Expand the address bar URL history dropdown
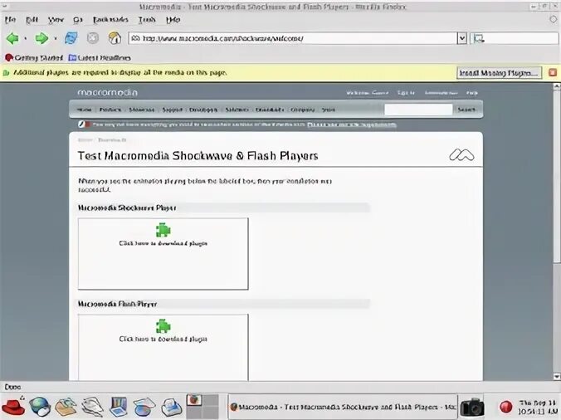Viewport: 561px width, 420px height. point(462,38)
